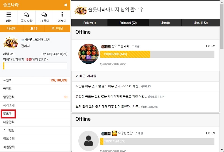Open 팔로우 in the sidebar menu
Viewport: 224px width, 152px height.
8,114
